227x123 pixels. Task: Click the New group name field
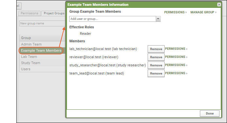tap(42, 23)
